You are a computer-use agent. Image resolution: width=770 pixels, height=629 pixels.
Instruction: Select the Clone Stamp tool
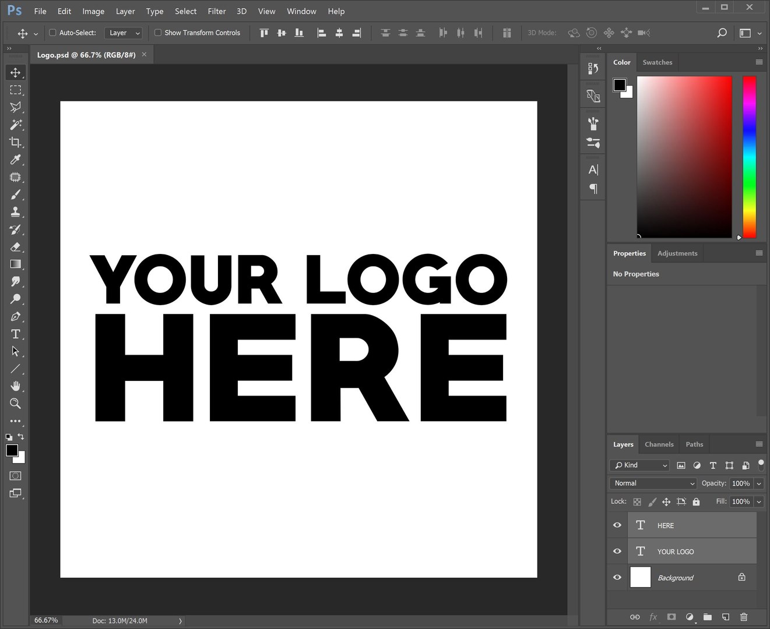(15, 212)
